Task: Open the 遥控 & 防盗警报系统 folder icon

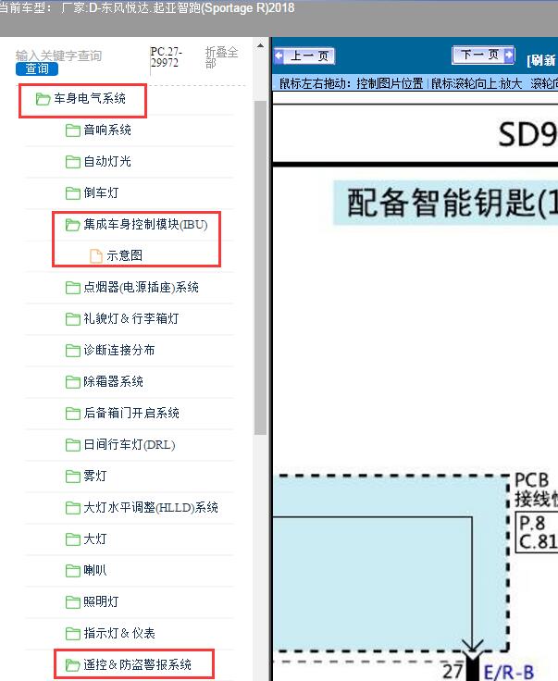Action: (72, 664)
